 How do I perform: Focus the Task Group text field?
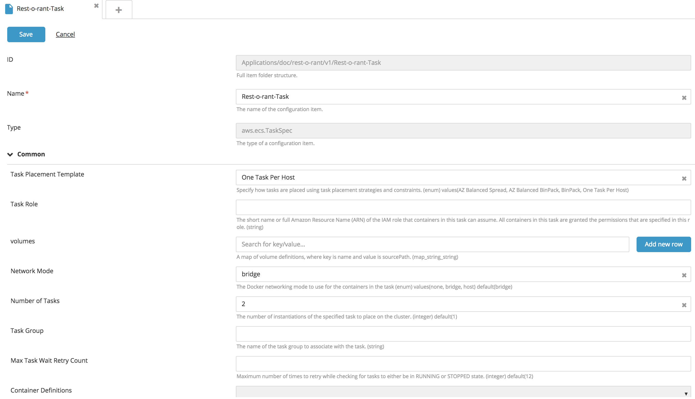tap(463, 334)
